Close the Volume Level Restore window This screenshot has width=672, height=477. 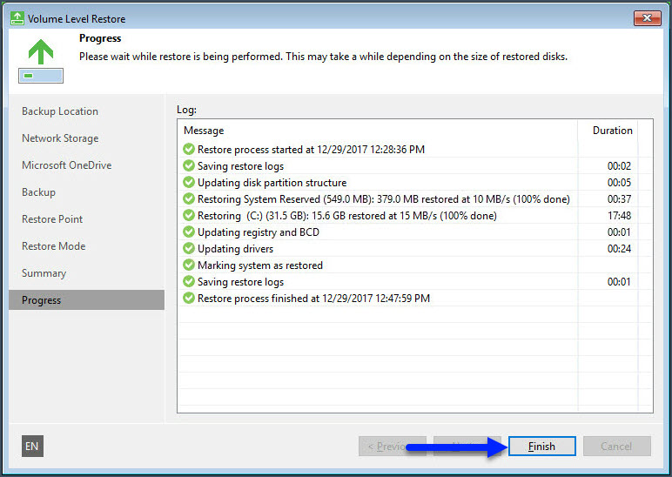pyautogui.click(x=647, y=18)
